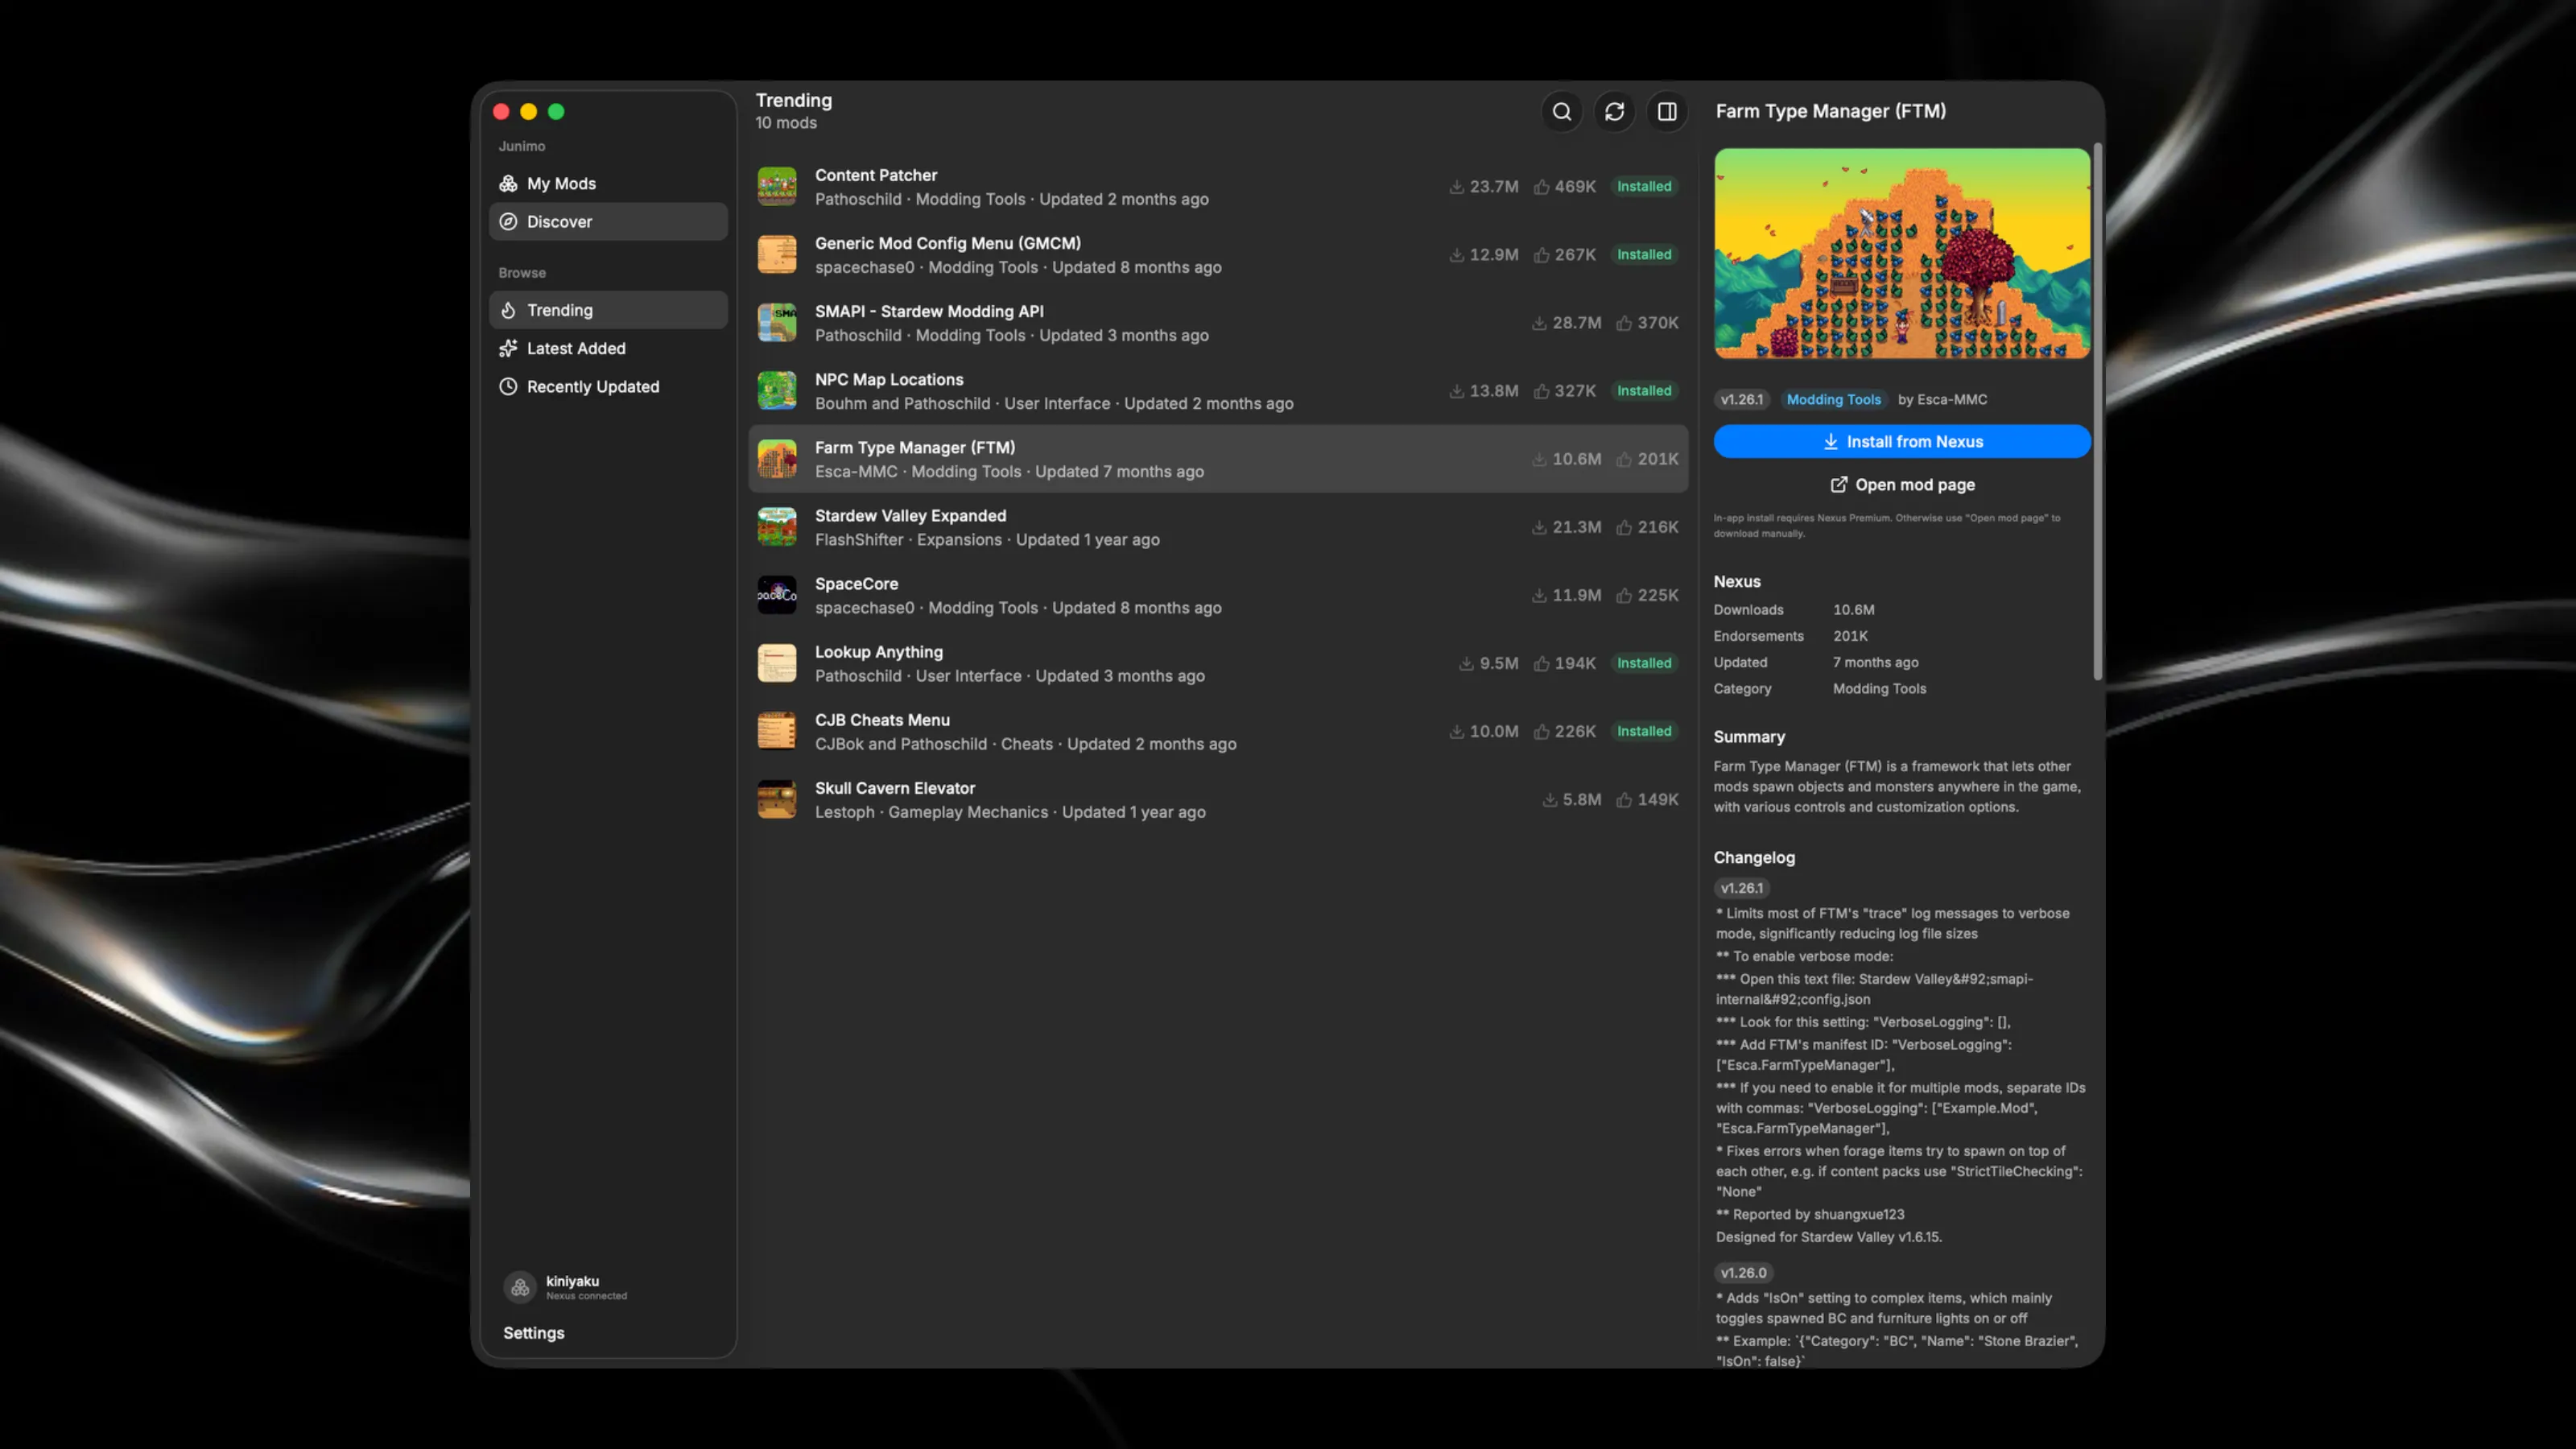Click the Modding Tools category tag

[1833, 399]
